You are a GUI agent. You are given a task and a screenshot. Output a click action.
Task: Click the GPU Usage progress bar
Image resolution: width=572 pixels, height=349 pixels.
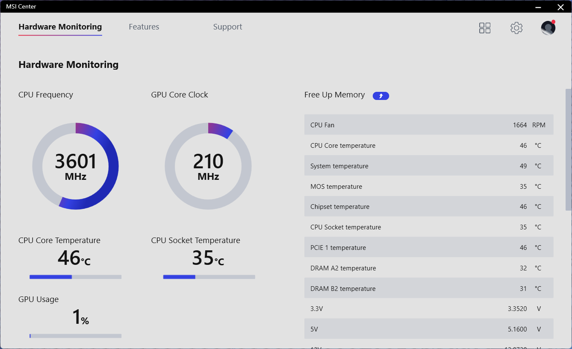click(75, 336)
